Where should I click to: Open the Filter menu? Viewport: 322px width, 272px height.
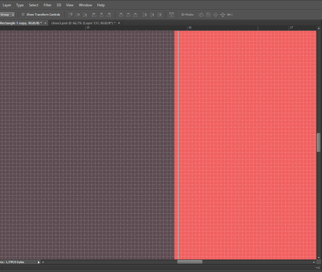click(x=48, y=5)
